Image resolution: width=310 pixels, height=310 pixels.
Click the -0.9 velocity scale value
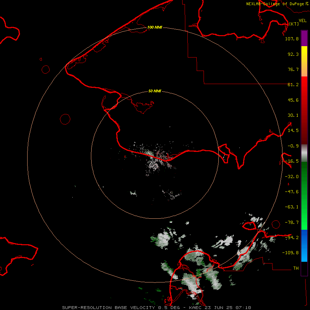(293, 146)
